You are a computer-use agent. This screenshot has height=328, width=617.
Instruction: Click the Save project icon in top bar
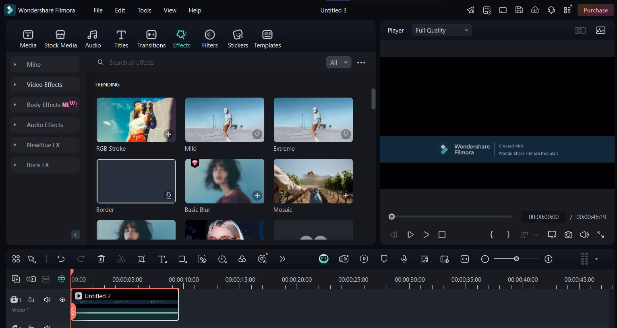519,10
